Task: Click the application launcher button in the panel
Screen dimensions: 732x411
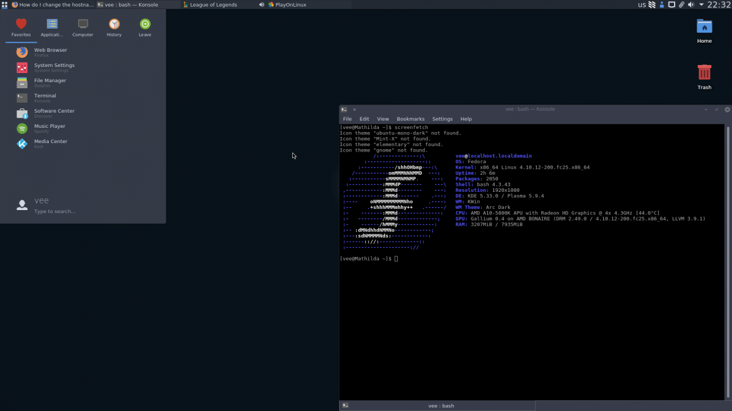Action: (5, 5)
